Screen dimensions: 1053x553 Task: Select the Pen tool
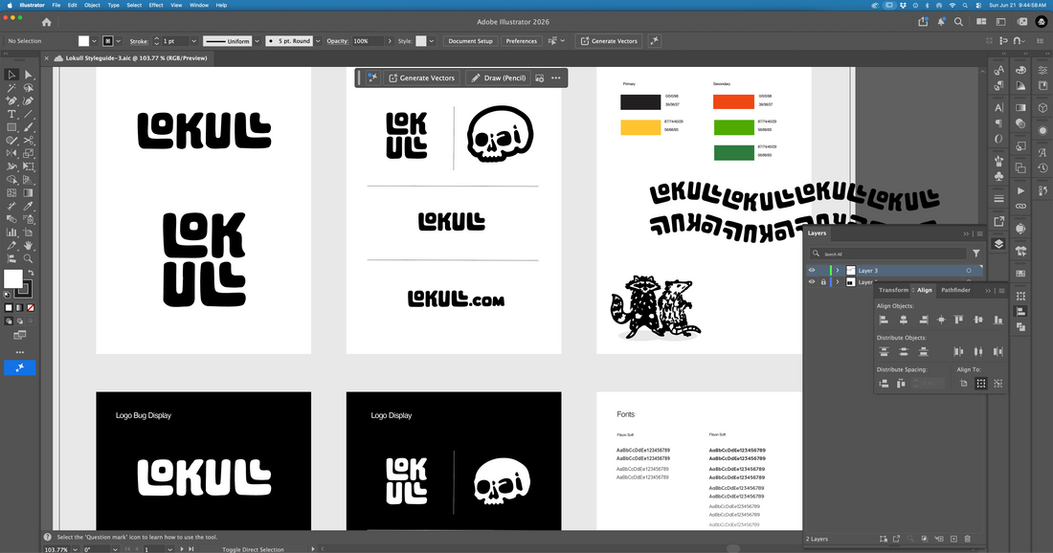pos(11,100)
